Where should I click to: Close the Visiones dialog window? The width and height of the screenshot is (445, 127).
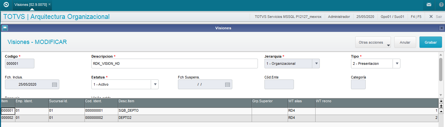tap(441, 28)
